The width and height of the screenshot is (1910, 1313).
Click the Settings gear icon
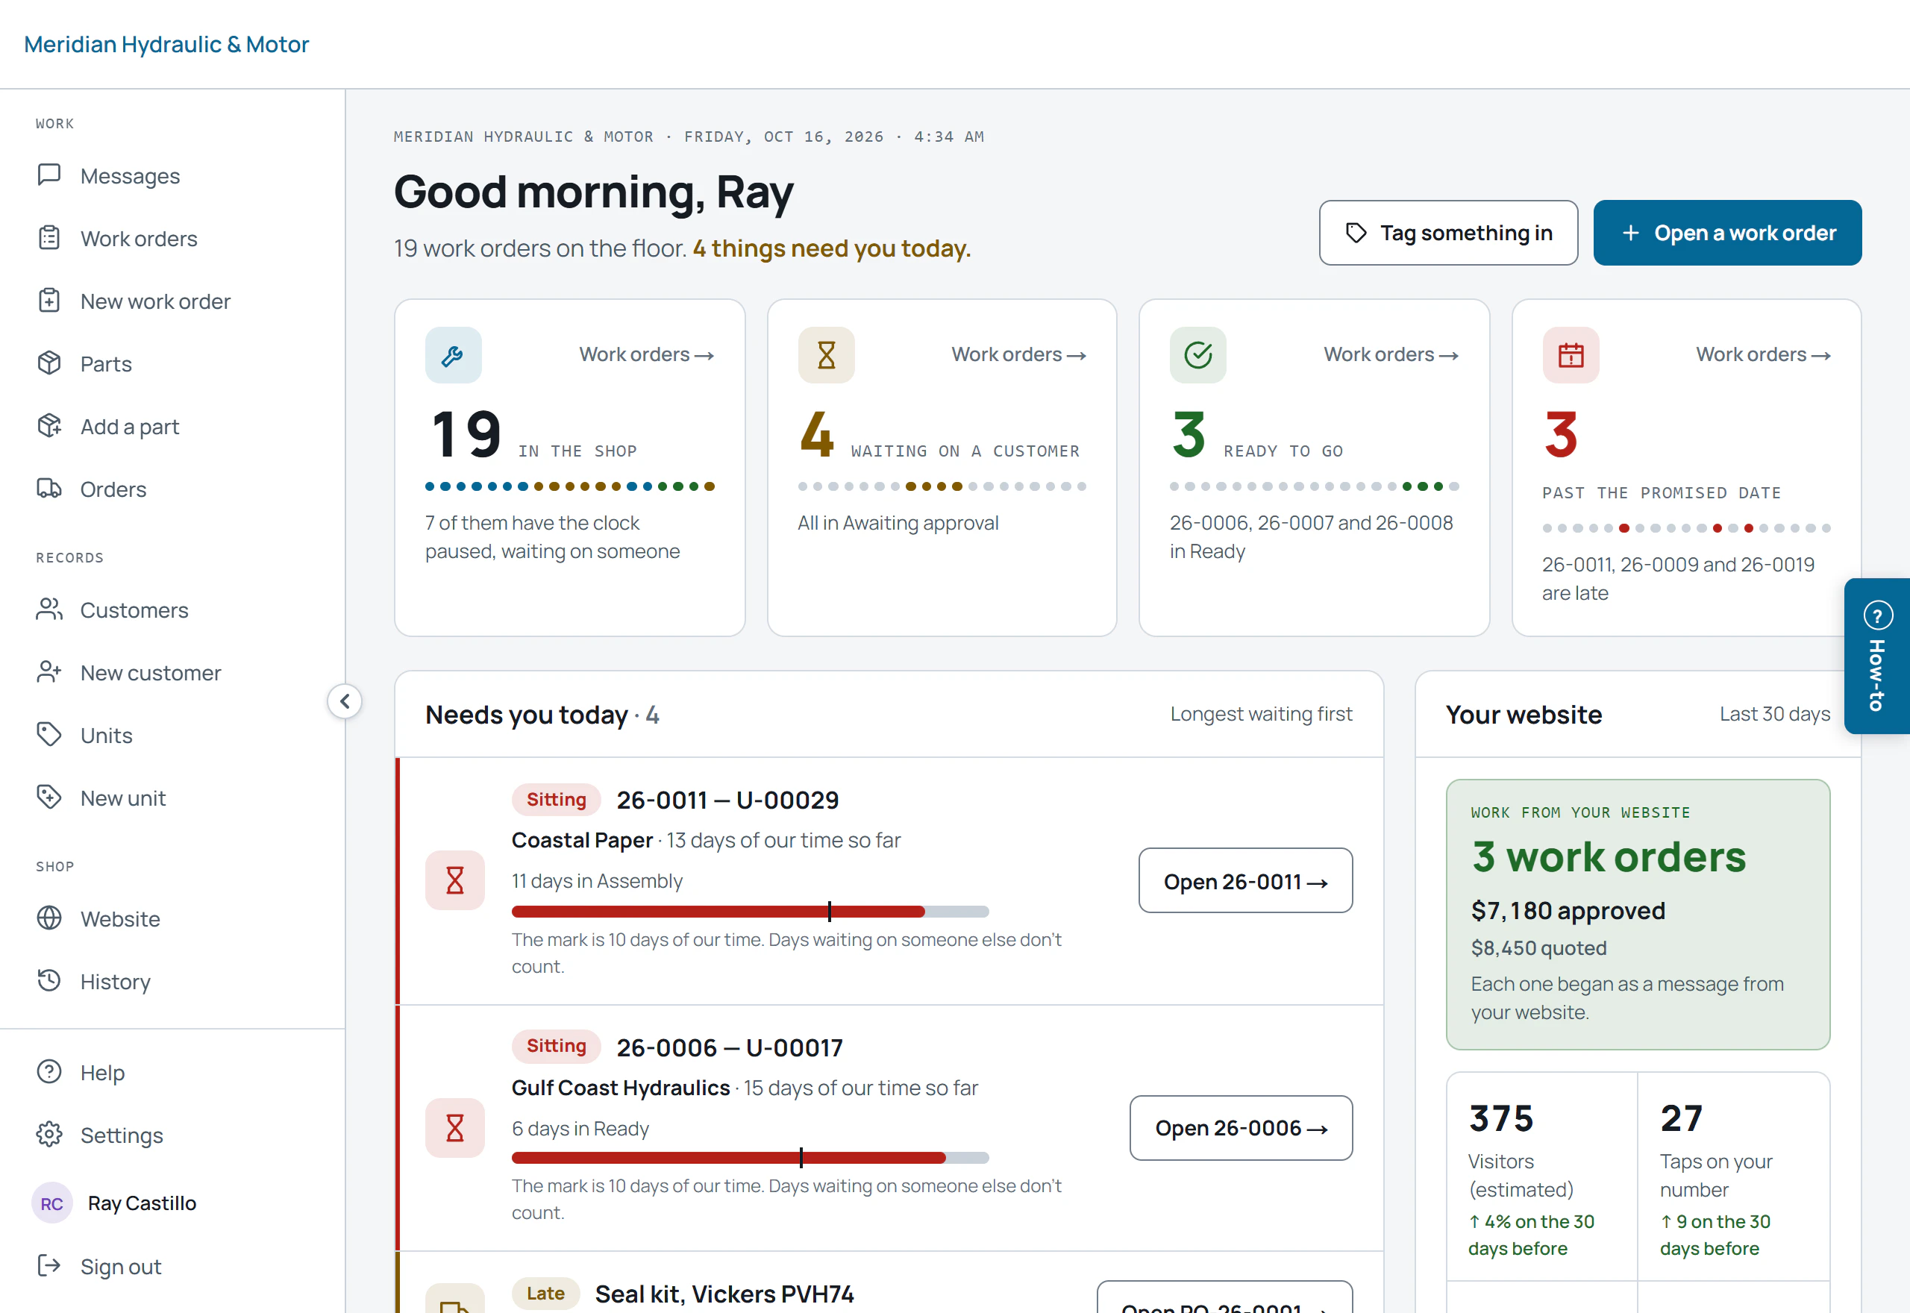pos(49,1135)
